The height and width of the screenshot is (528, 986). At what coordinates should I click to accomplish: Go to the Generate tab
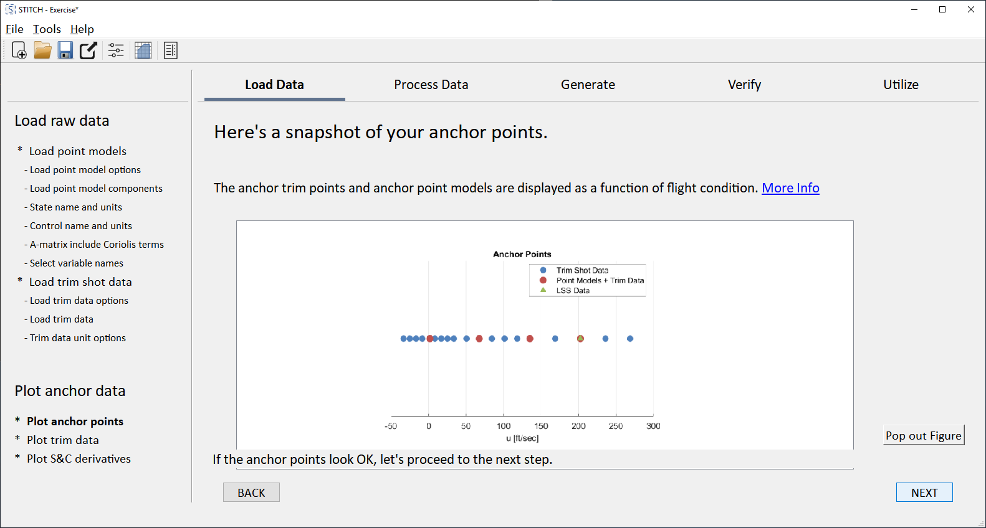pyautogui.click(x=587, y=85)
